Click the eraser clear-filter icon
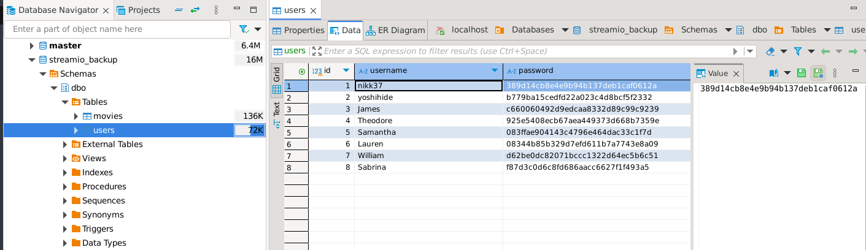 [771, 51]
